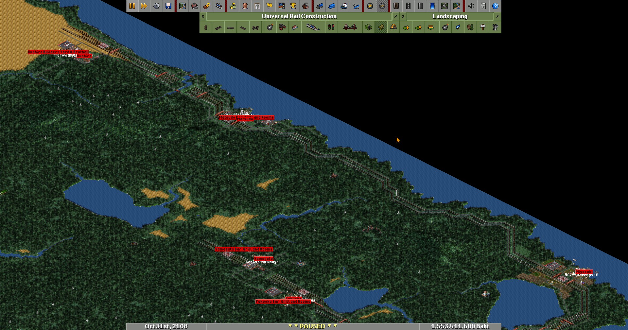Unpause the game with pause button
Image resolution: width=628 pixels, height=330 pixels.
pyautogui.click(x=132, y=6)
